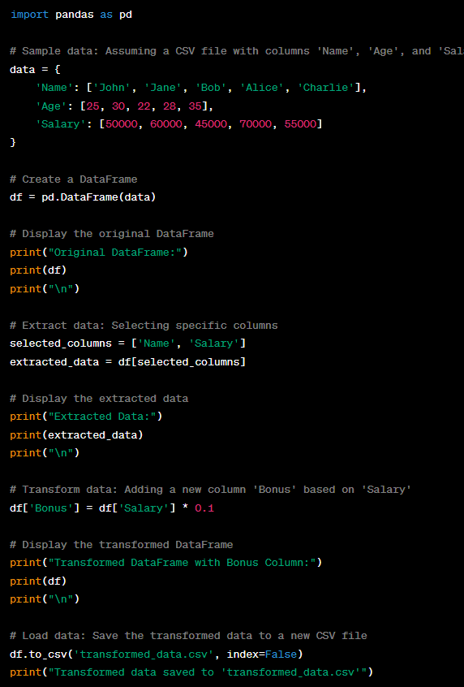Image resolution: width=464 pixels, height=687 pixels.
Task: Click the 'Bonus' column key
Action: click(51, 508)
